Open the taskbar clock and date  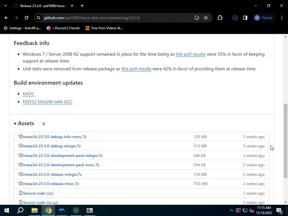pos(264,210)
